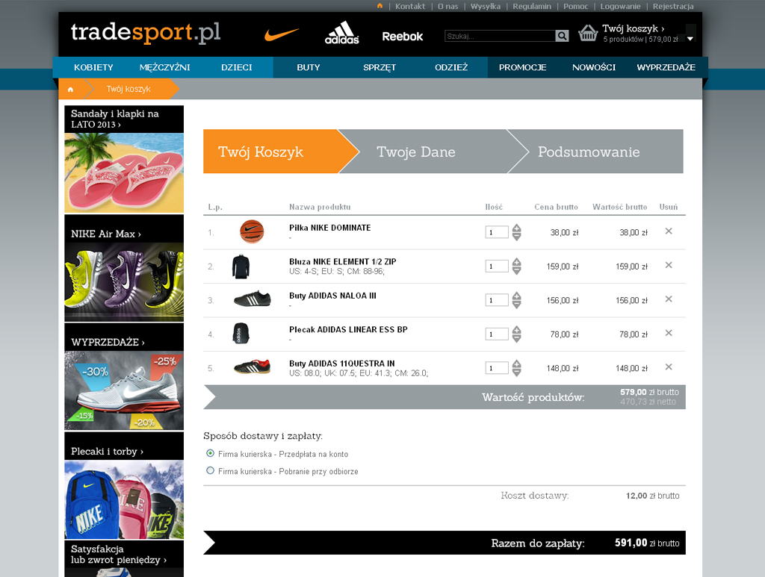Open the NIKE Air Max banner thumbnail

click(124, 281)
